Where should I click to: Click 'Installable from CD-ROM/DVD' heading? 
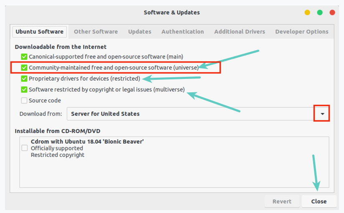(x=58, y=131)
